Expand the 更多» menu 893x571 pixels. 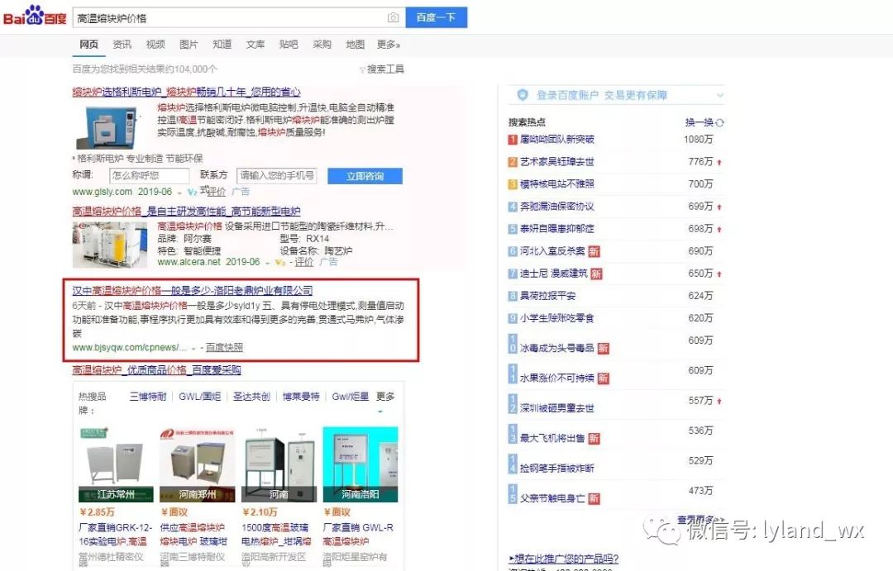tap(389, 45)
